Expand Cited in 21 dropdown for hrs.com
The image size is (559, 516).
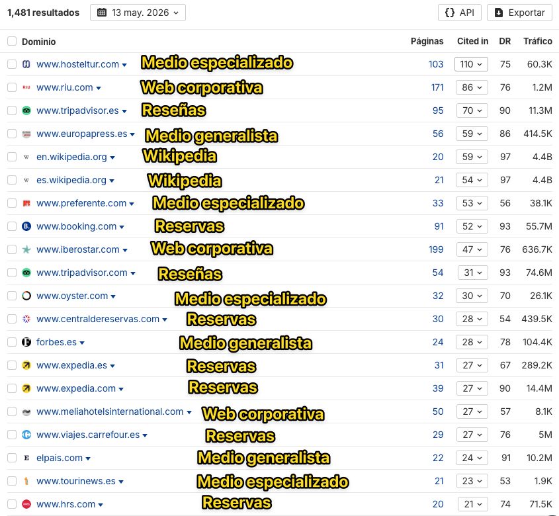473,504
